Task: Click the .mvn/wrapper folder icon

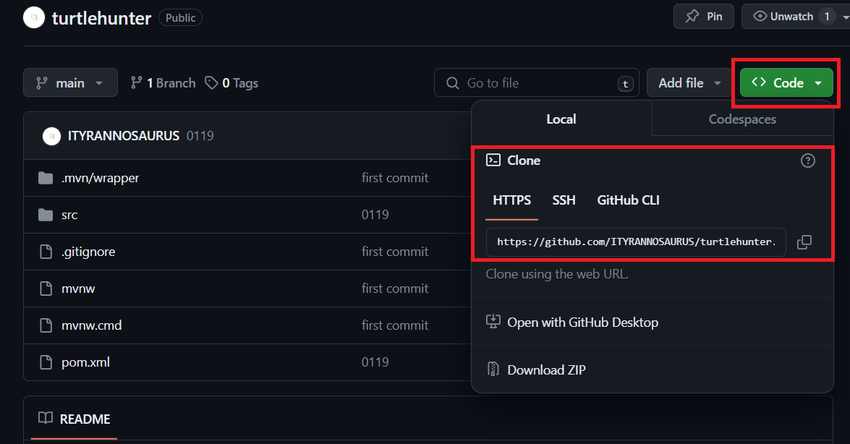Action: pyautogui.click(x=46, y=178)
